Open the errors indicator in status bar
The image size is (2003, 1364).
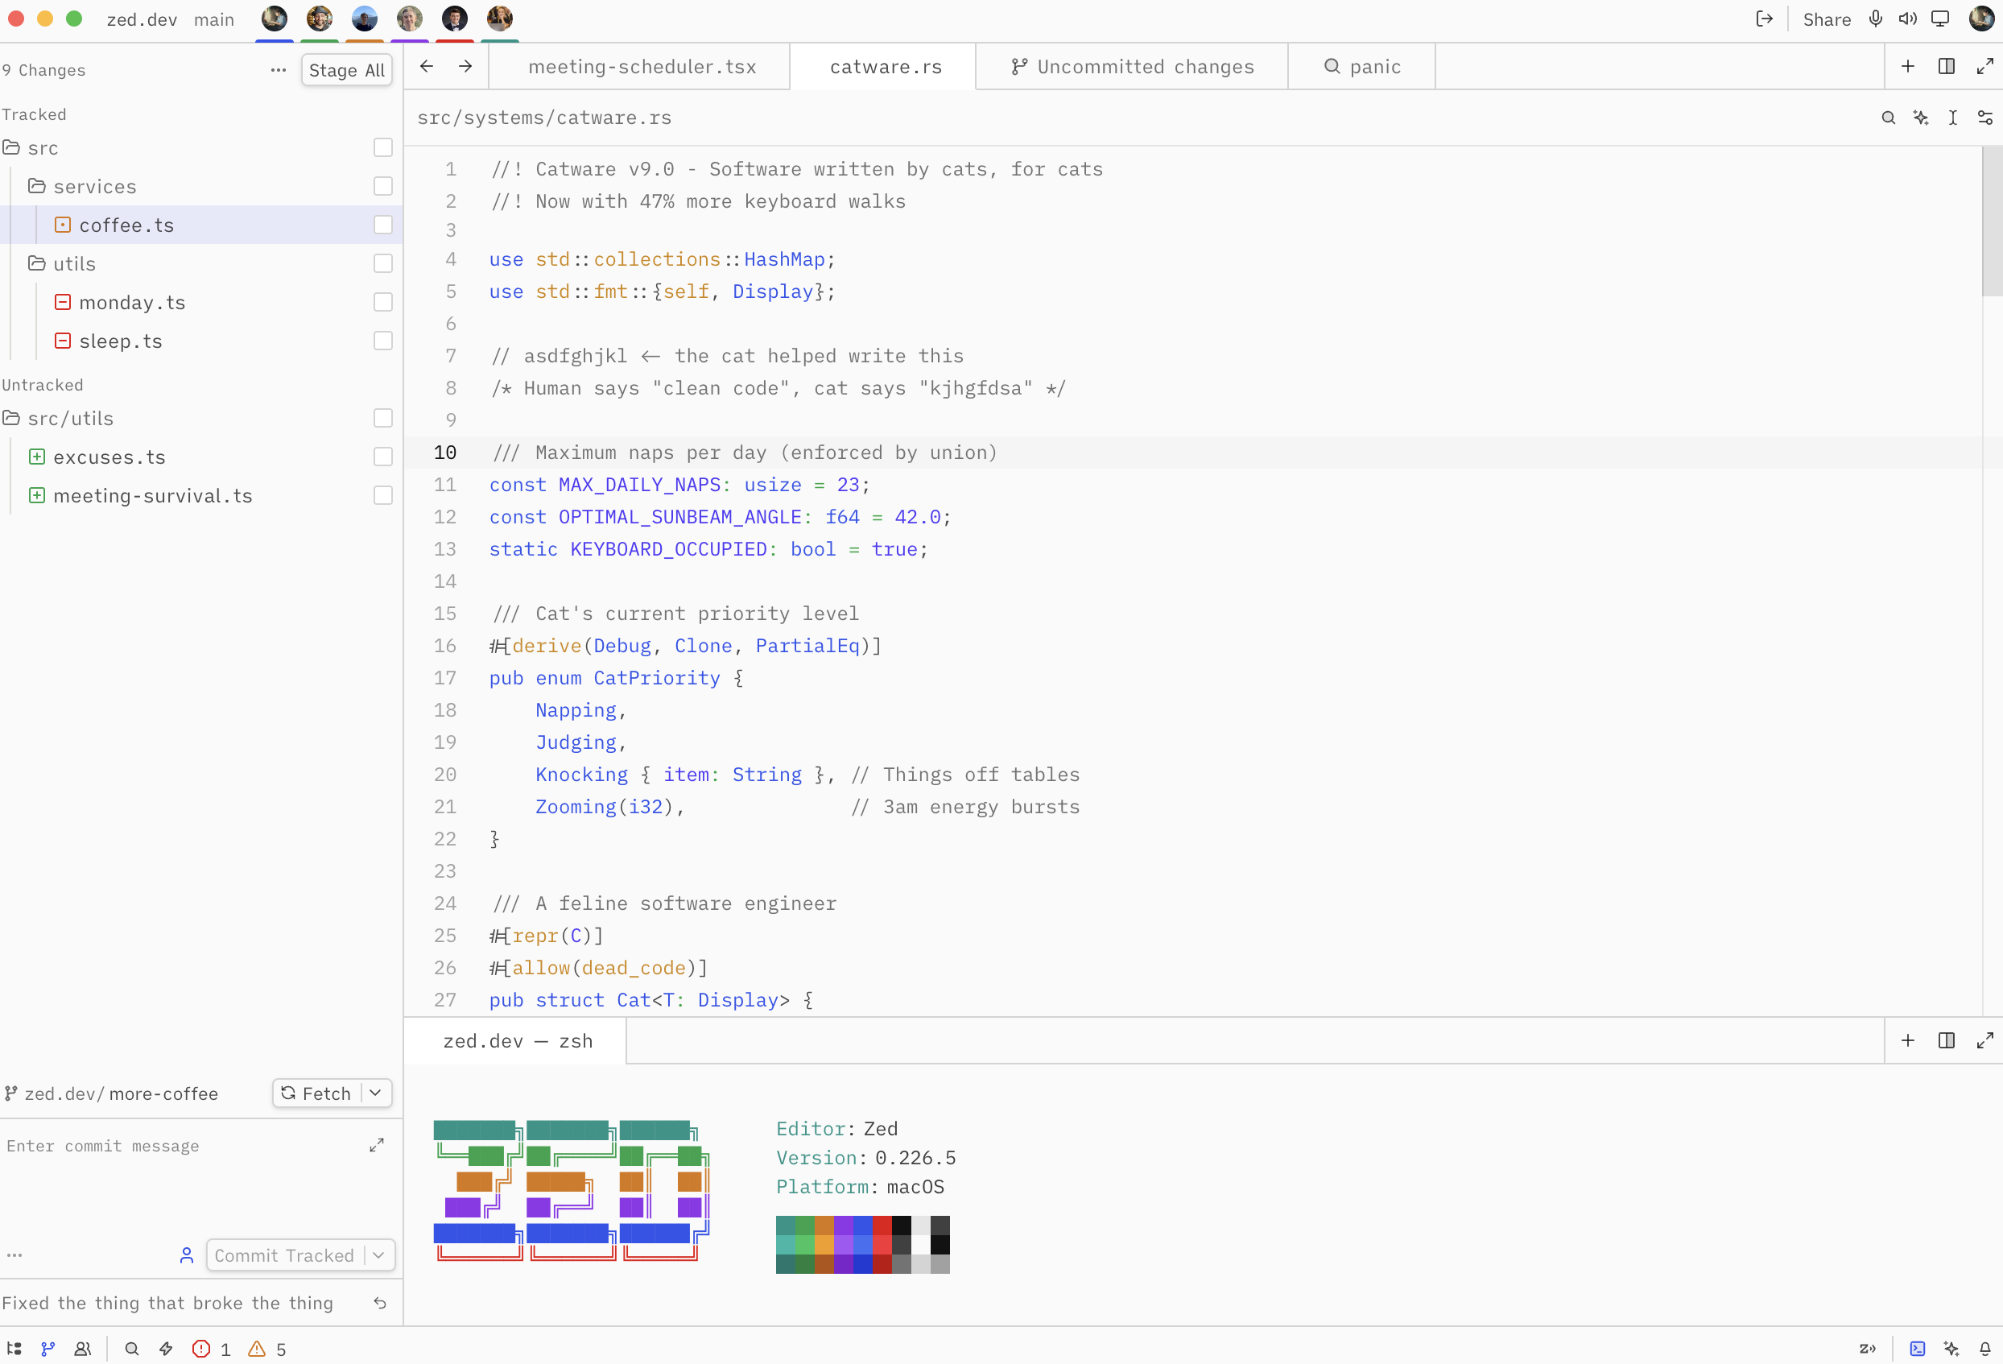pyautogui.click(x=211, y=1350)
